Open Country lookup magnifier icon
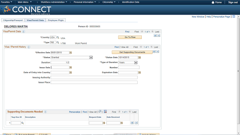Image resolution: width=240 pixels, height=135 pixels. 58,37
